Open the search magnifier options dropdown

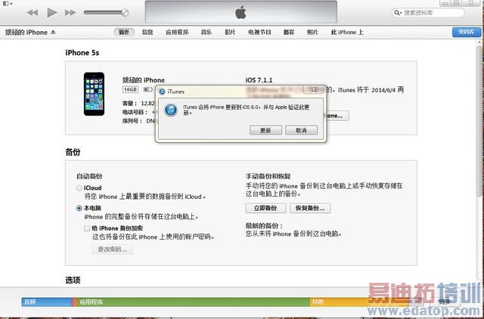(398, 13)
